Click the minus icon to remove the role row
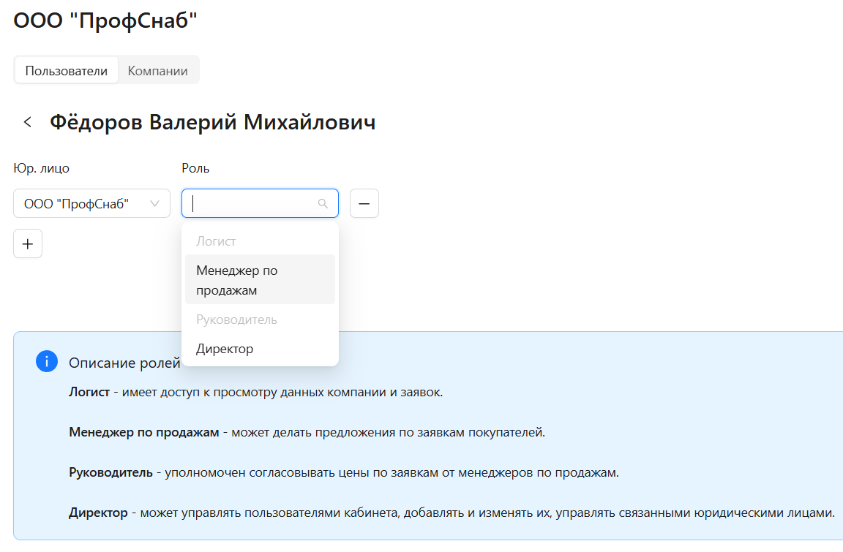Viewport: 843px width, 552px height. point(364,203)
